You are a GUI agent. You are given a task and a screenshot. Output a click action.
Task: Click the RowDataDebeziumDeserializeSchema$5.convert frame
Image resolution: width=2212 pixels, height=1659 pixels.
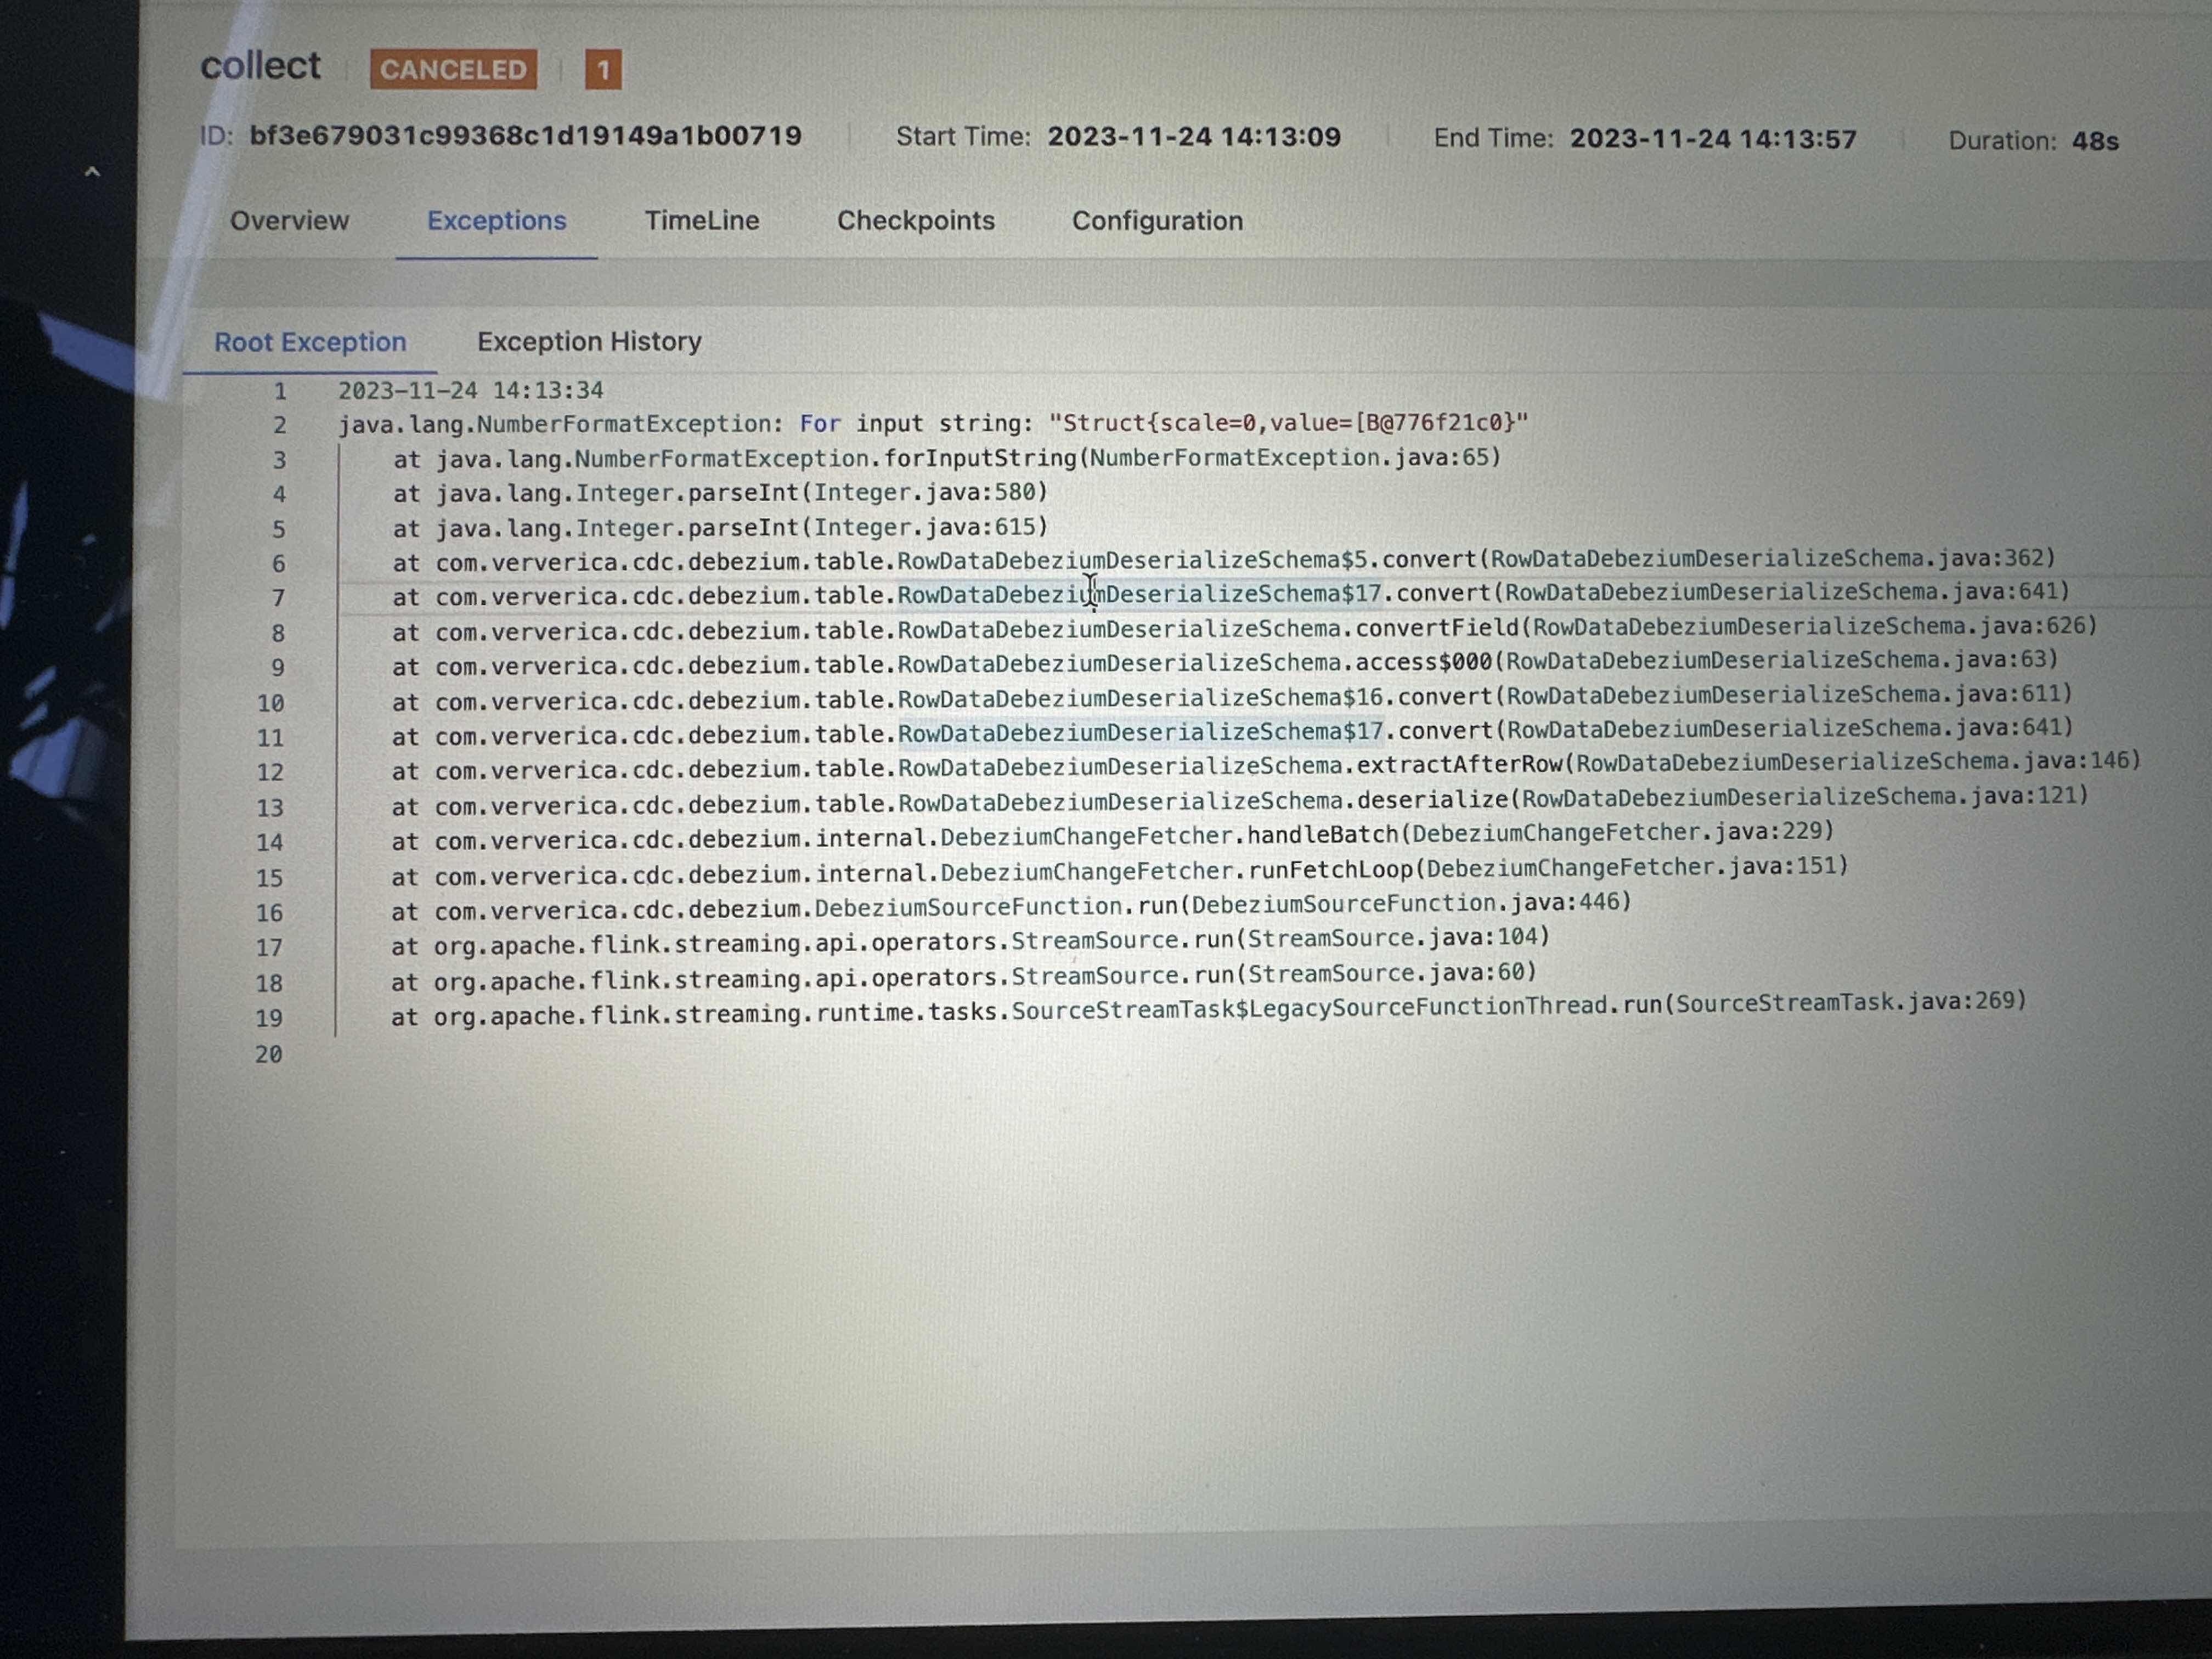[1224, 560]
